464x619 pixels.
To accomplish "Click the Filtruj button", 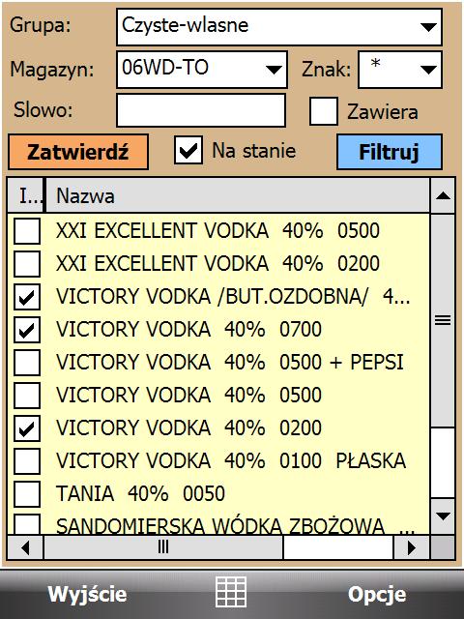I will click(389, 152).
